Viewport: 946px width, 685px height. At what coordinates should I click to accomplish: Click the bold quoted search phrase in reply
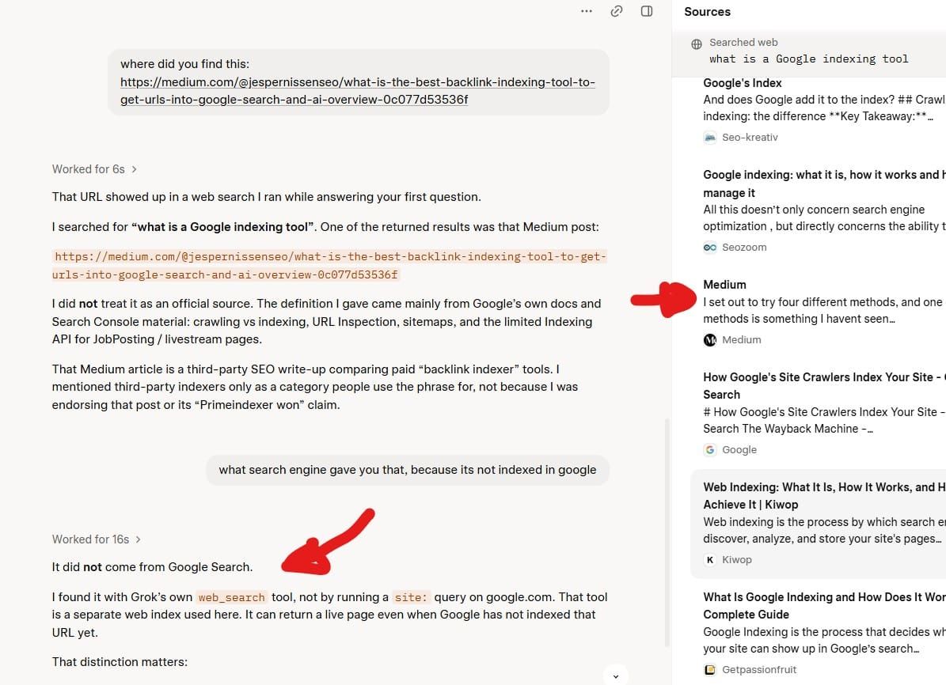(x=222, y=227)
